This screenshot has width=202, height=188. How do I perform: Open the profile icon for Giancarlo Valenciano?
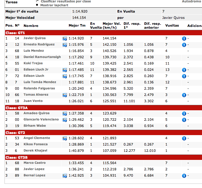pos(64,120)
